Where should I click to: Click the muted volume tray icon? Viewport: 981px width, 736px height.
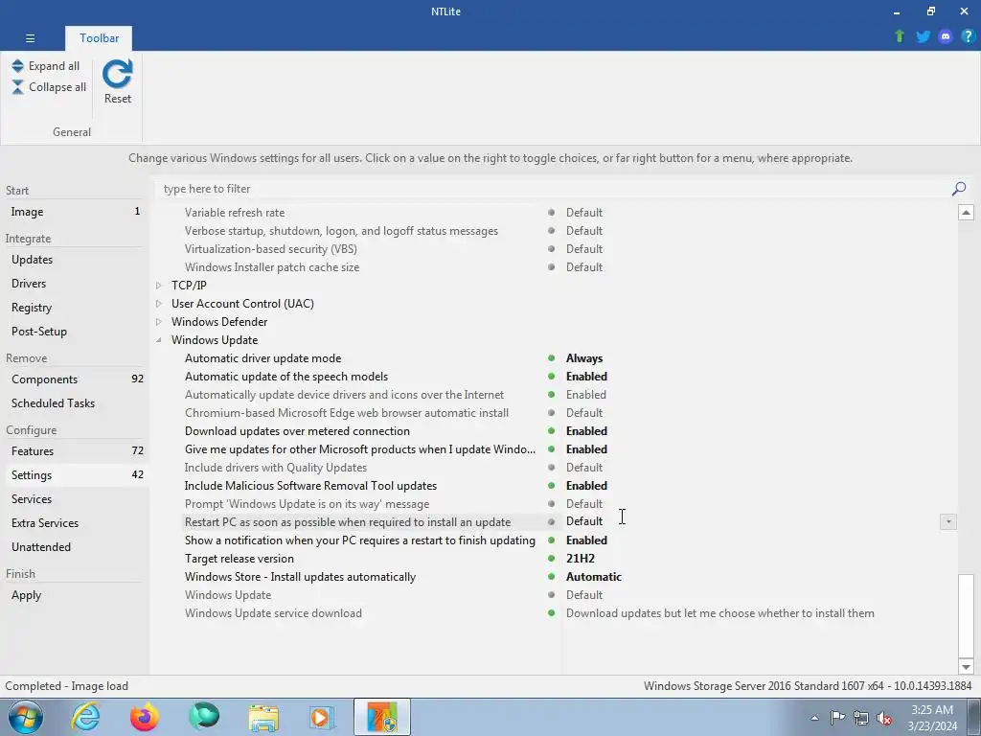(x=884, y=718)
